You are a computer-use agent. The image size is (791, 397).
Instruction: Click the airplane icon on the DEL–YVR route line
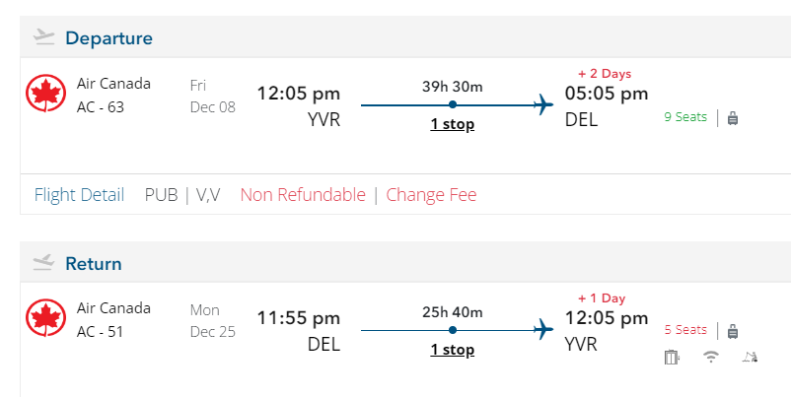pyautogui.click(x=542, y=329)
